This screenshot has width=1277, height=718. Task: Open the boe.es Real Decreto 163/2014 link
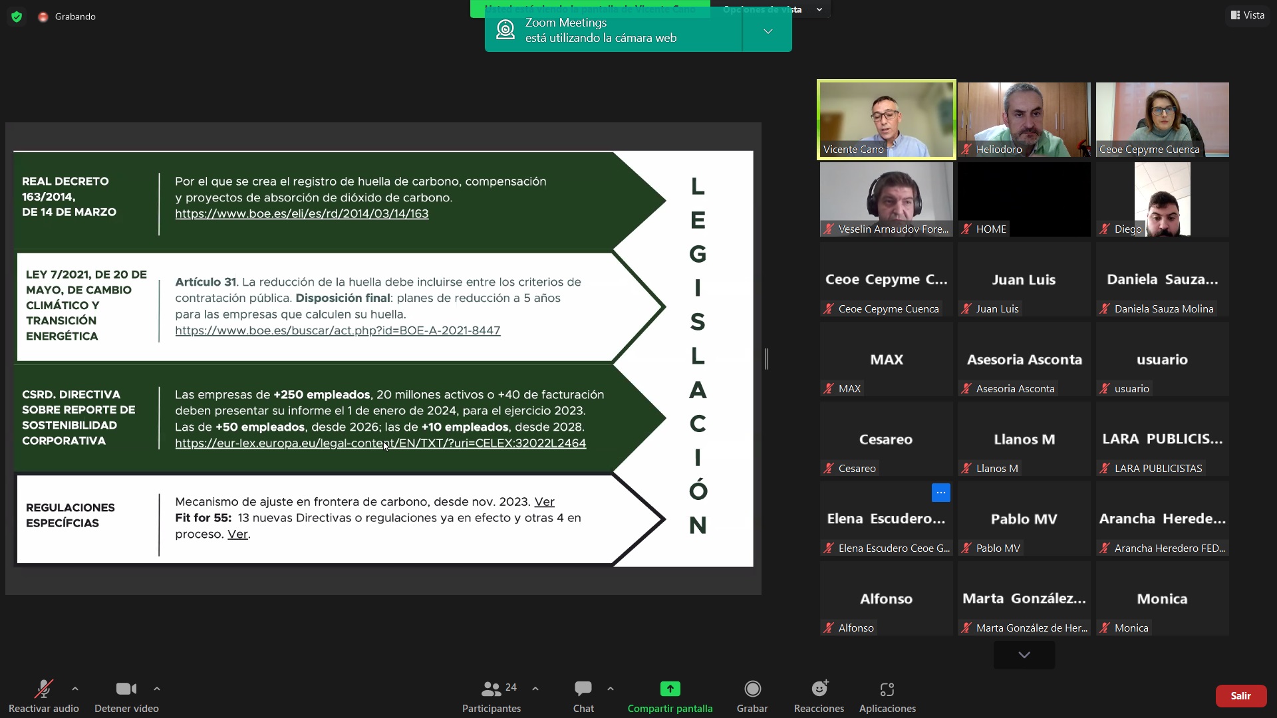pyautogui.click(x=301, y=214)
